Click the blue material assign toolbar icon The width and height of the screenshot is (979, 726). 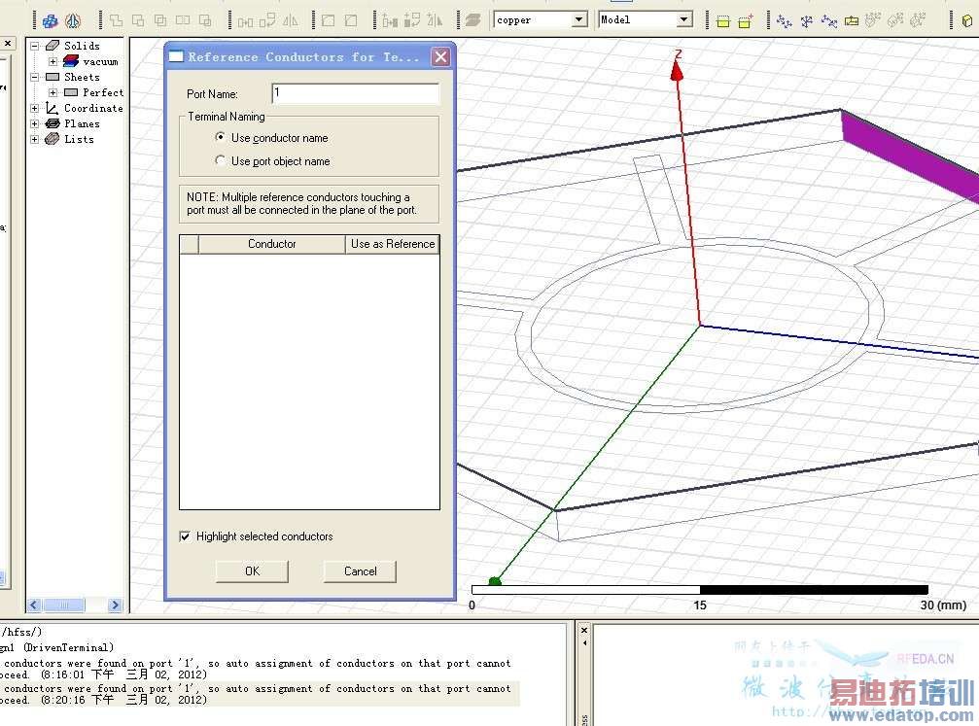click(50, 19)
